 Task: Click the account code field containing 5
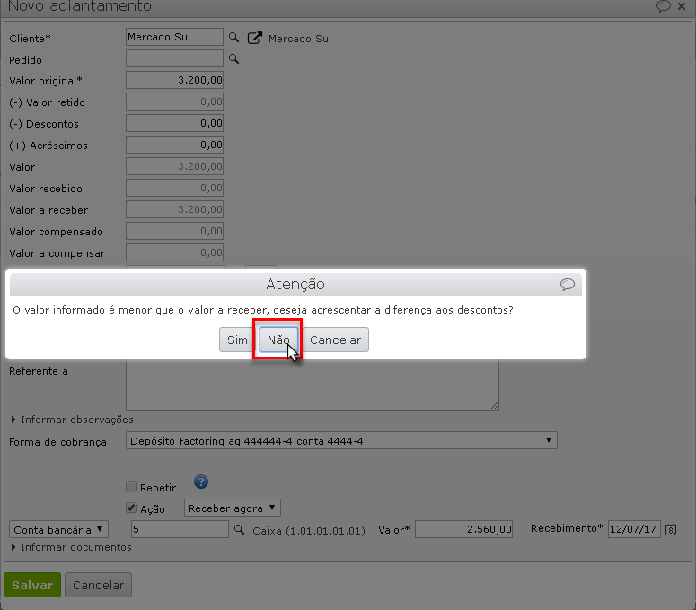point(180,529)
